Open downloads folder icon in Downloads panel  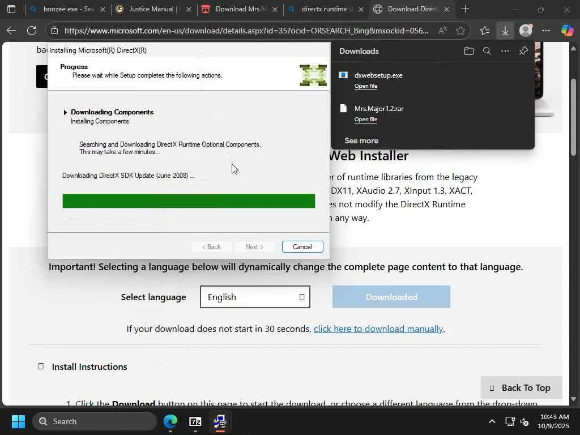pos(468,51)
